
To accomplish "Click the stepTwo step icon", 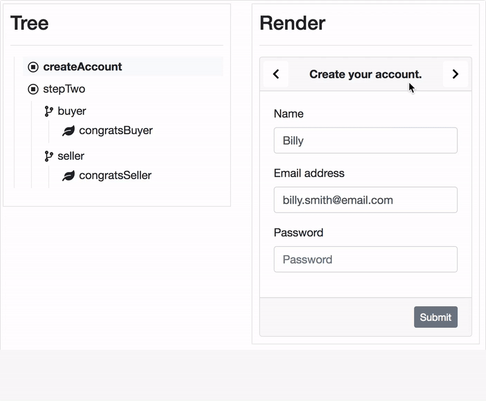I will click(x=33, y=89).
